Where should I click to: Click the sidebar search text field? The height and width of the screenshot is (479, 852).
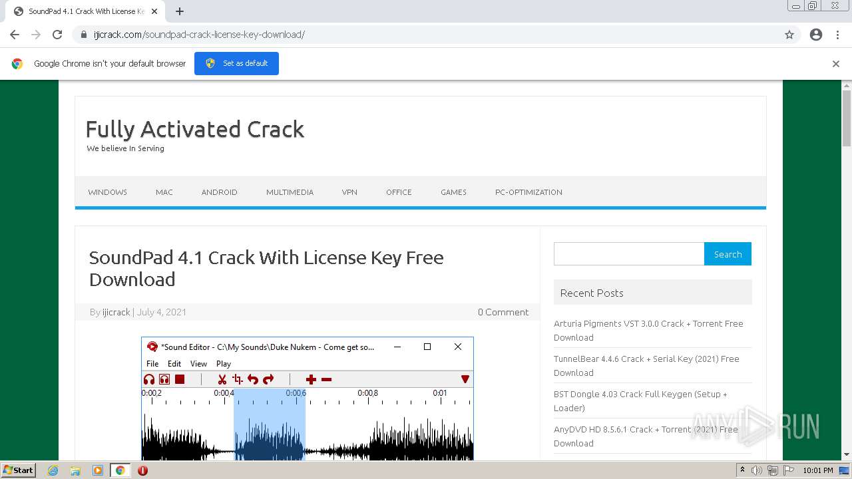pos(629,254)
